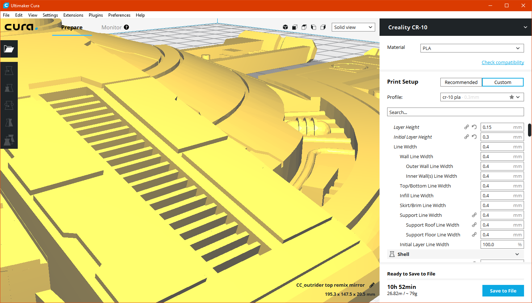The width and height of the screenshot is (532, 303).
Task: Click link icon beside Support Floor Line Width
Action: (x=474, y=235)
